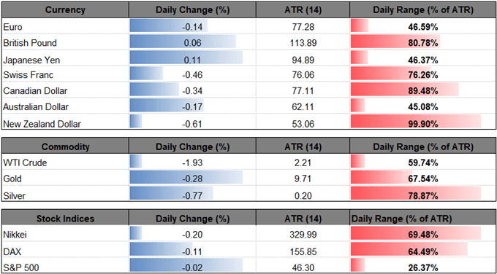Click Swiss Franc daily range 76.26%
Image resolution: width=497 pixels, height=274 pixels.
423,76
